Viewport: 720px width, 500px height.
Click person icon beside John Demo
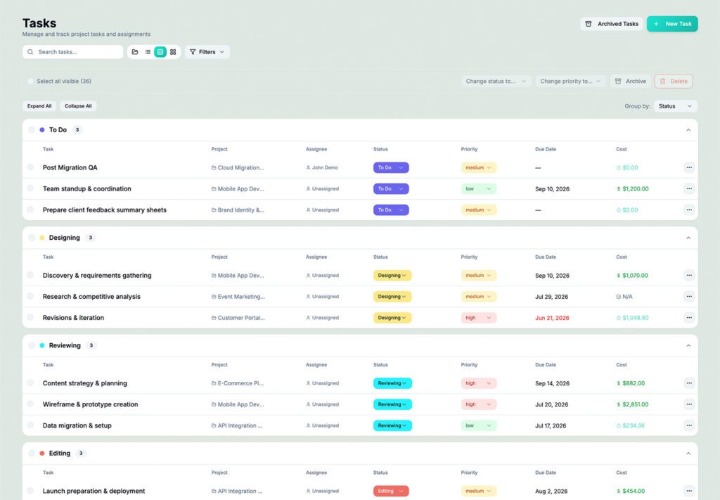[x=308, y=167]
